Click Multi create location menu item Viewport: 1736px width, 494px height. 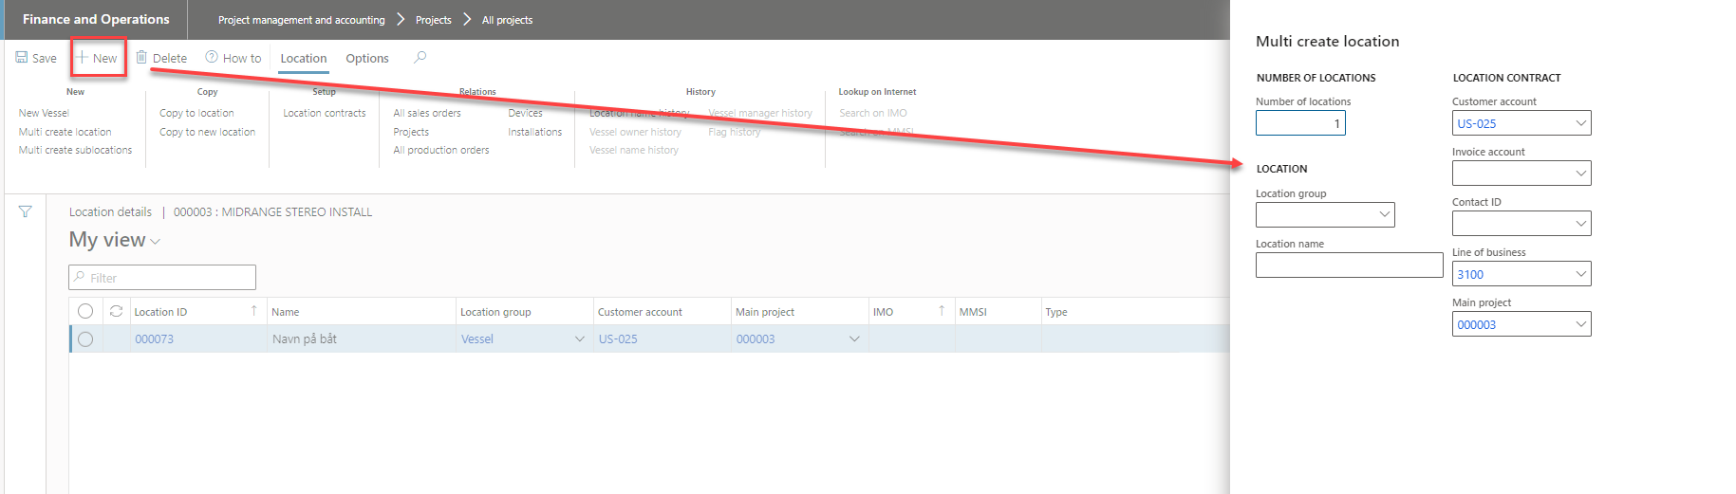click(x=65, y=132)
